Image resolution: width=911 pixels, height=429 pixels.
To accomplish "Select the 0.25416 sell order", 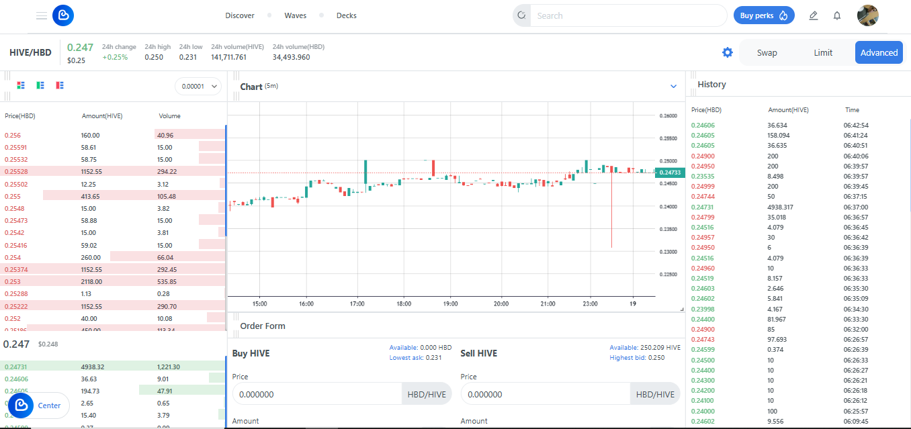I will (114, 245).
